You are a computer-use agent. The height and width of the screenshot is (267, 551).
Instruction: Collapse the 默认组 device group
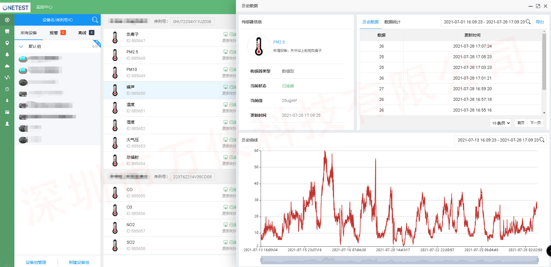[x=21, y=46]
